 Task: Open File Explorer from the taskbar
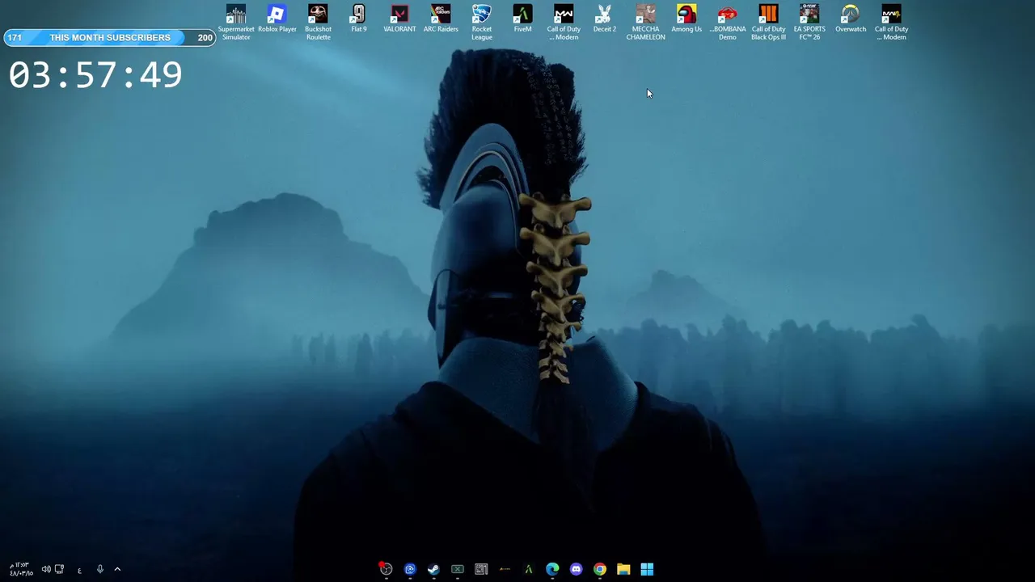[623, 569]
